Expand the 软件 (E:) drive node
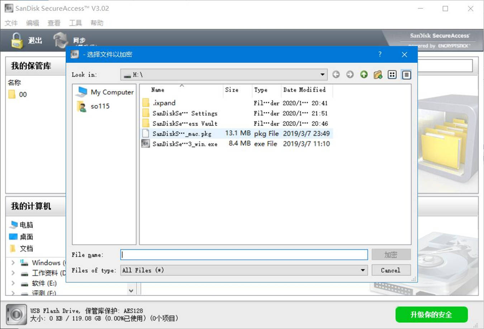Viewport: 484px width, 329px height. 13,283
